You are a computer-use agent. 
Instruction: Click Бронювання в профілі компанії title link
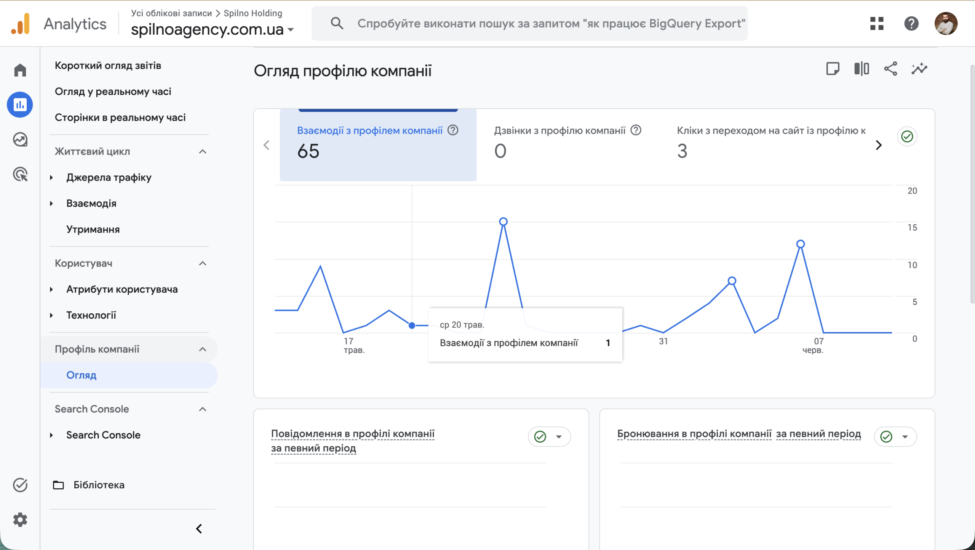694,434
